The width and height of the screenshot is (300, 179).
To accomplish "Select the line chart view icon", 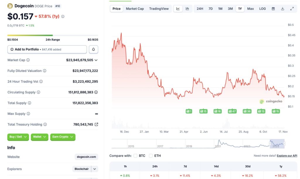I will tap(178, 8).
